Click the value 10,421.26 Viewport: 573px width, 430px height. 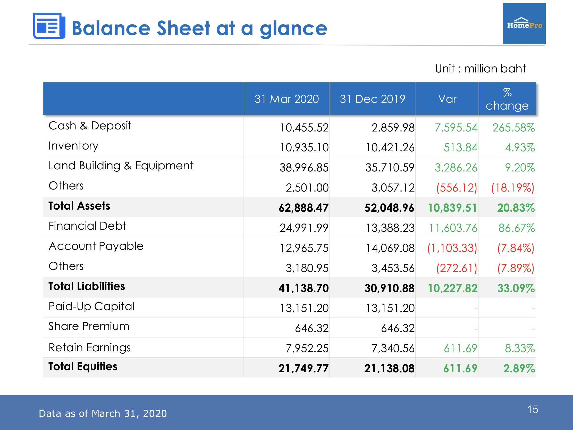click(x=390, y=148)
